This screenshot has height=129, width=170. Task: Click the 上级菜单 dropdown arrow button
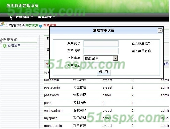(x=116, y=58)
